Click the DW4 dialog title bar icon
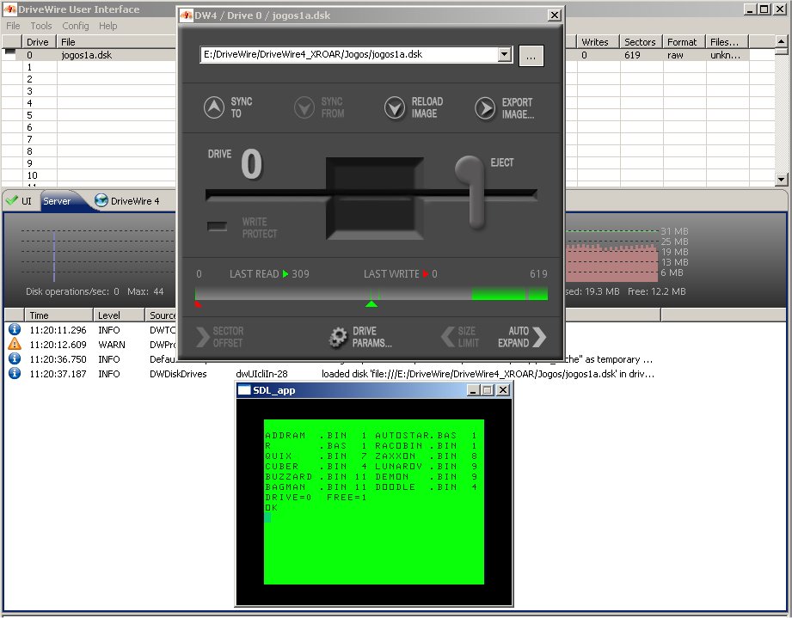 [187, 15]
